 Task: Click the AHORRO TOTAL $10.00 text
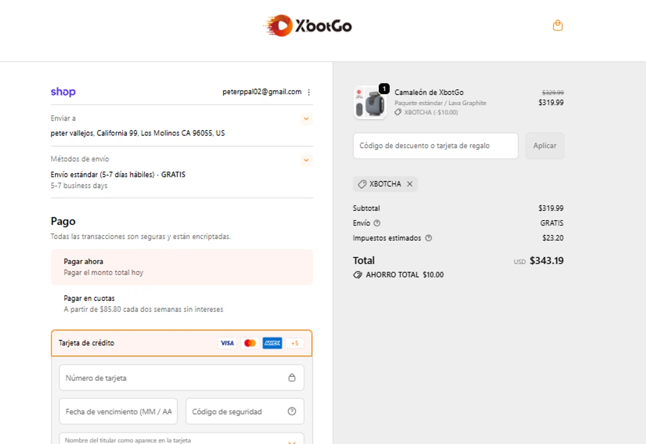coord(405,275)
